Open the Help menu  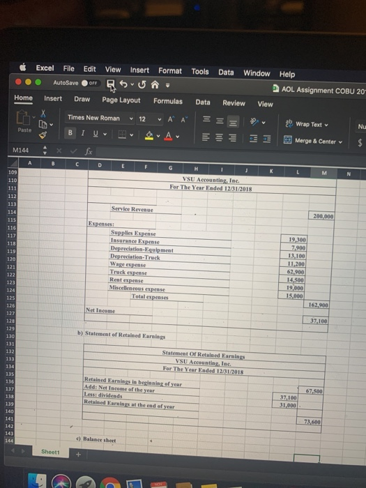tap(287, 75)
